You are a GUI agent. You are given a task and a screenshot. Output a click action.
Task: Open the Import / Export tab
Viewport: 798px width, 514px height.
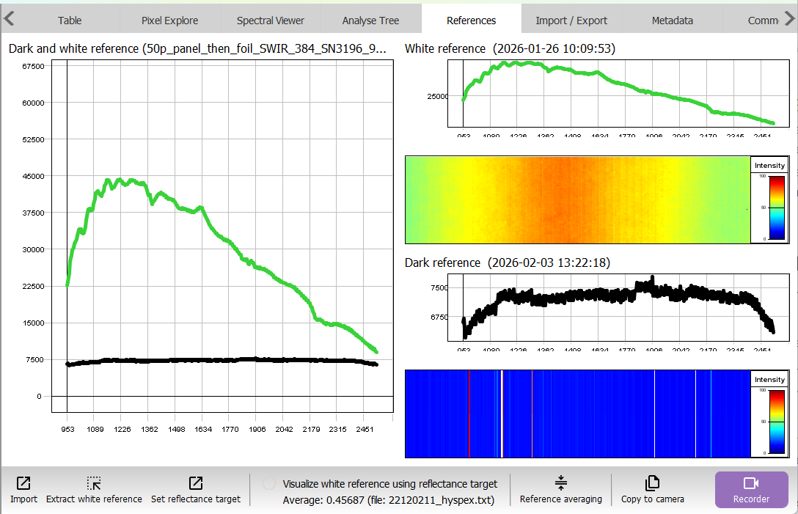[571, 21]
